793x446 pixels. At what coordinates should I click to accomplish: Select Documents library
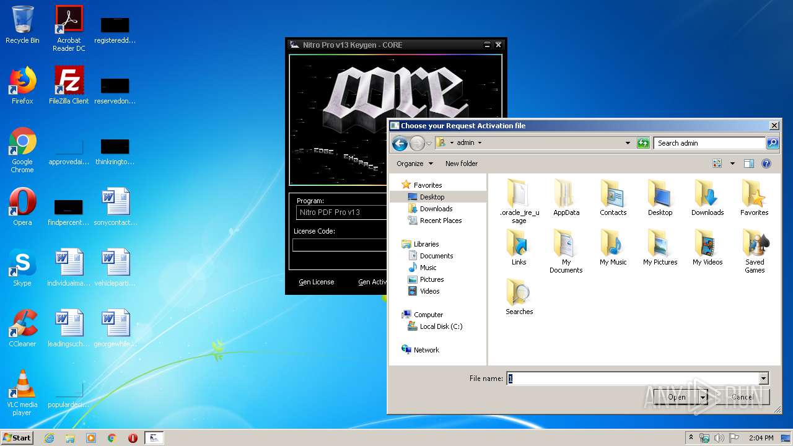point(431,256)
